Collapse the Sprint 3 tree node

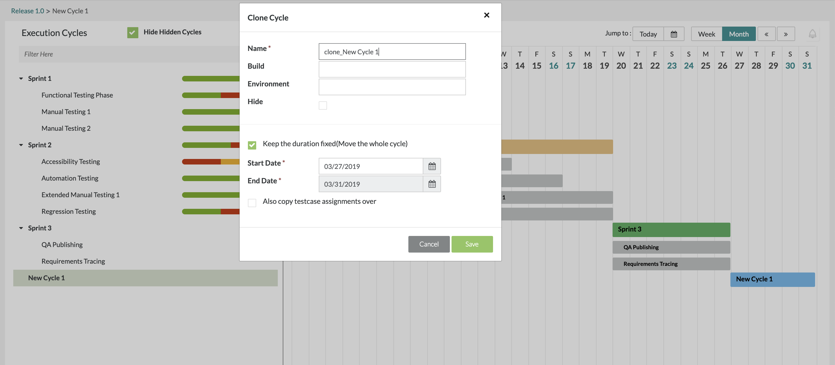(x=21, y=228)
